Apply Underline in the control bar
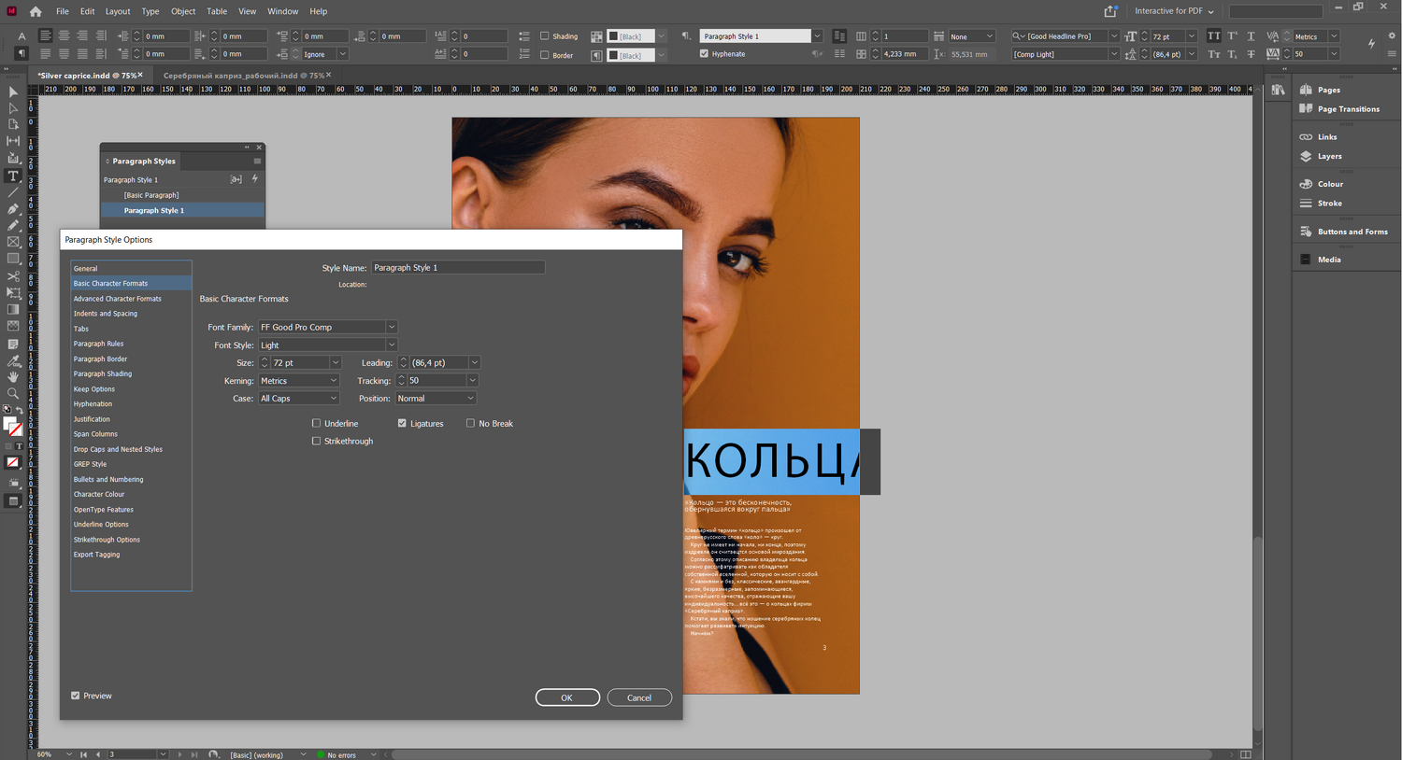1402x760 pixels. (x=1251, y=36)
